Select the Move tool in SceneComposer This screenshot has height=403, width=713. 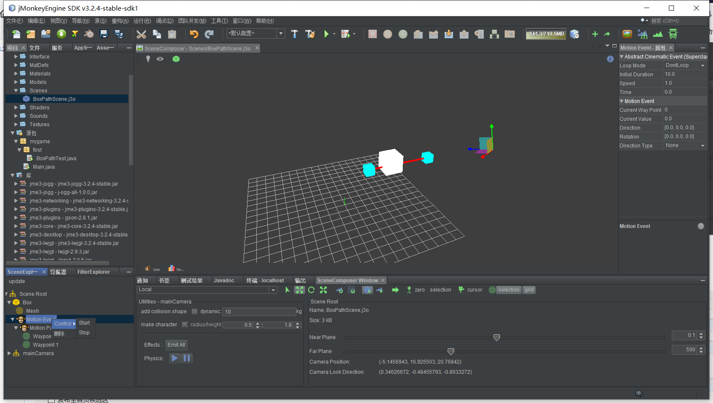coord(300,290)
